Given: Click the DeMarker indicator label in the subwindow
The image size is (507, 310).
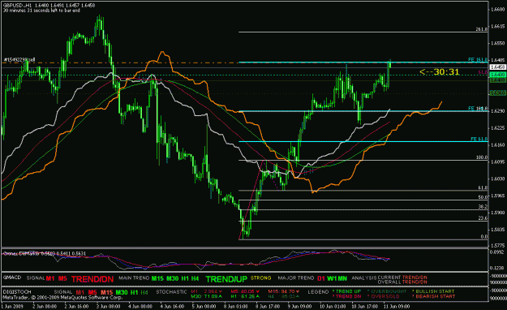Looking at the screenshot, I should (x=45, y=253).
